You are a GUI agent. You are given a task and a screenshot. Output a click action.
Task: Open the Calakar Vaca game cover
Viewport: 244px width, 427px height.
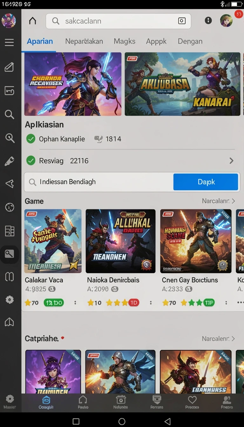(x=53, y=241)
